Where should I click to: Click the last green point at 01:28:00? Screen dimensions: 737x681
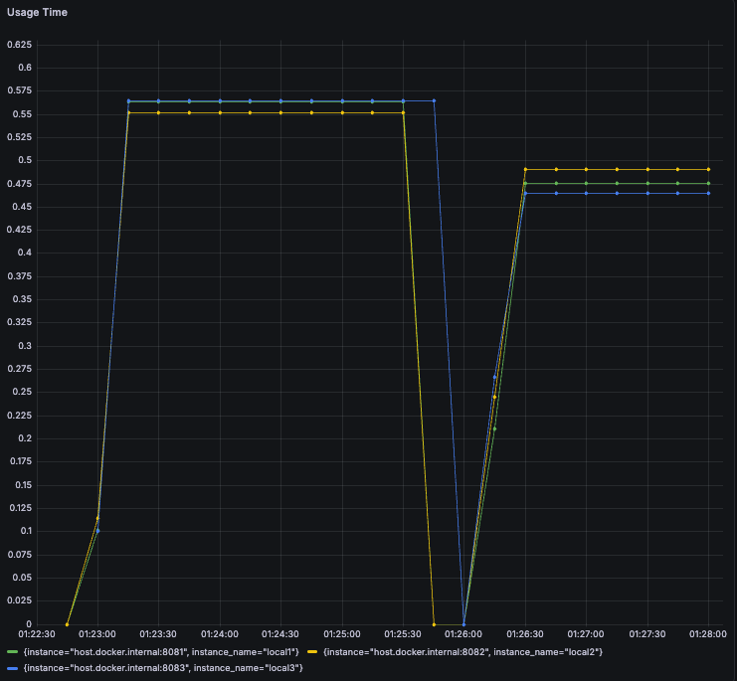click(x=708, y=184)
